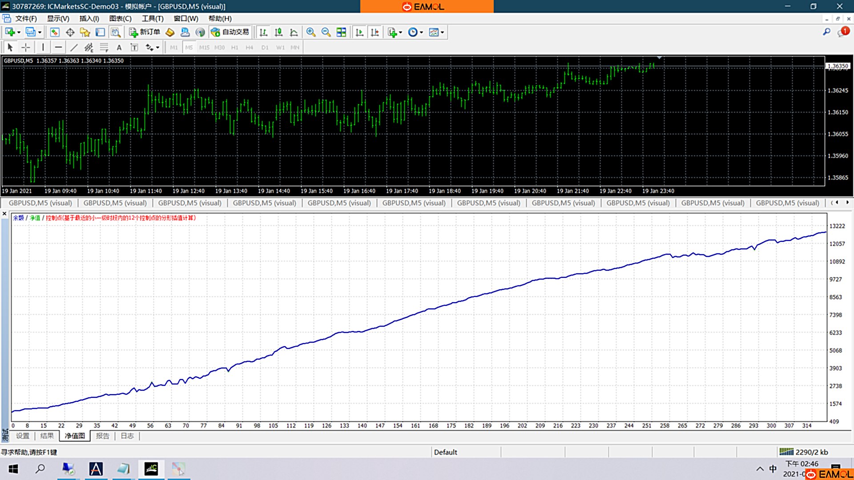Open the chart templates icon
This screenshot has width=854, height=480.
[x=434, y=32]
